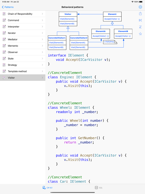Click the ElenemtA box in diagram
The height and width of the screenshot is (194, 145).
tap(101, 34)
